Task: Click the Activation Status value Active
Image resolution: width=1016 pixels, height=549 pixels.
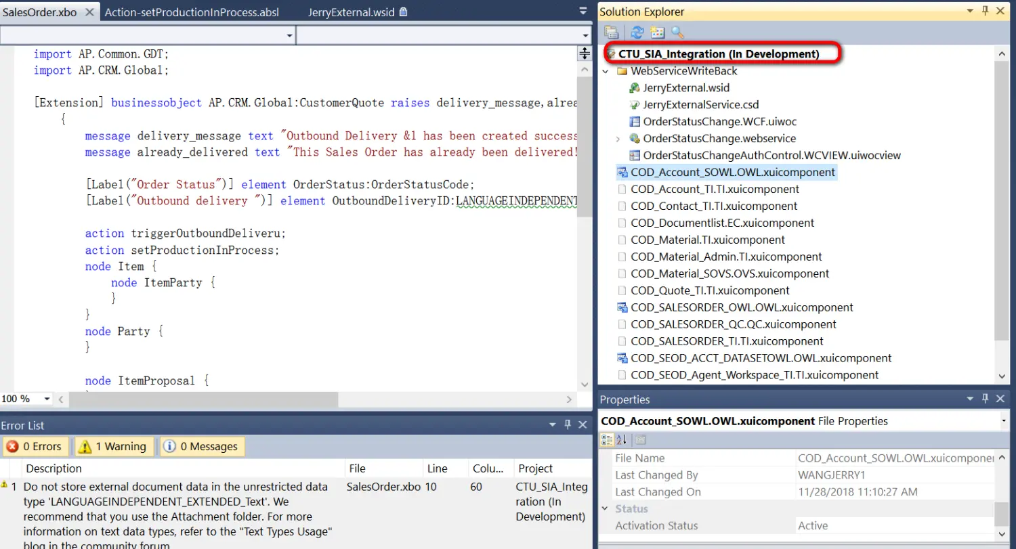Action: click(813, 526)
